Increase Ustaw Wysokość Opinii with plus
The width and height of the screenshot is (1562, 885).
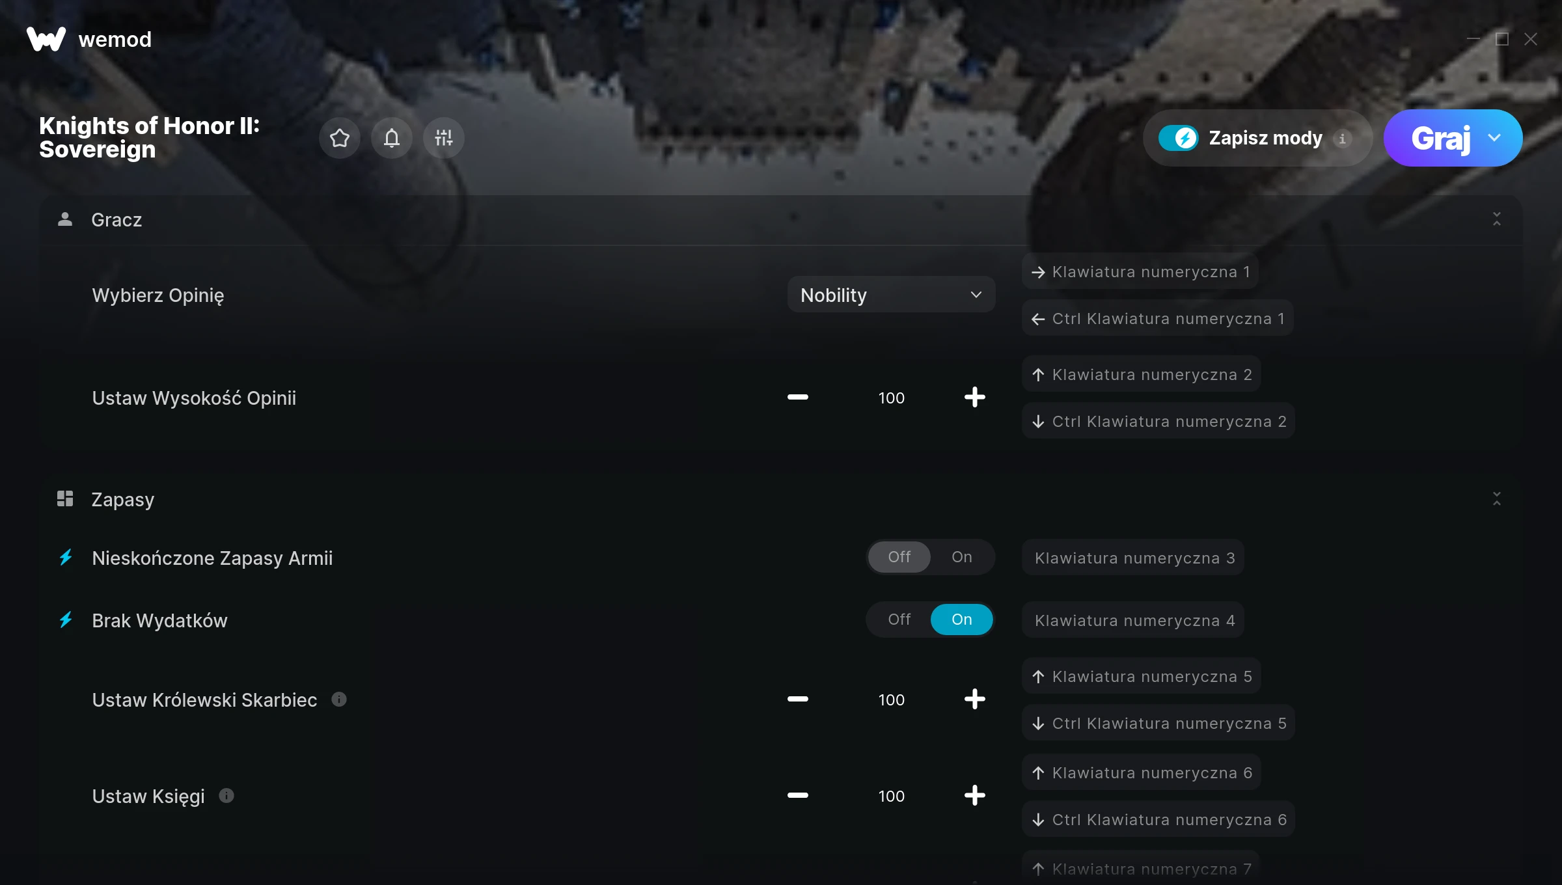click(974, 398)
